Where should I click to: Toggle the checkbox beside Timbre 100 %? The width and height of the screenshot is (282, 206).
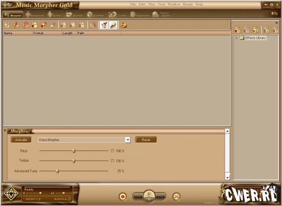tap(112, 161)
